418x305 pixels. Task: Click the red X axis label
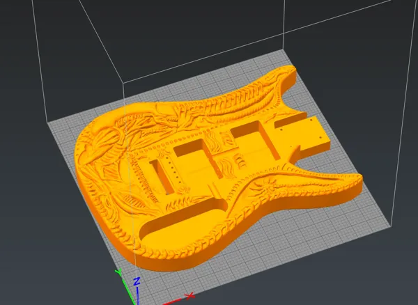189,296
